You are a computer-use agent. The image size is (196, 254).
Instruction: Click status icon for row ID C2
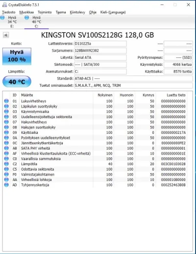tap(6, 164)
